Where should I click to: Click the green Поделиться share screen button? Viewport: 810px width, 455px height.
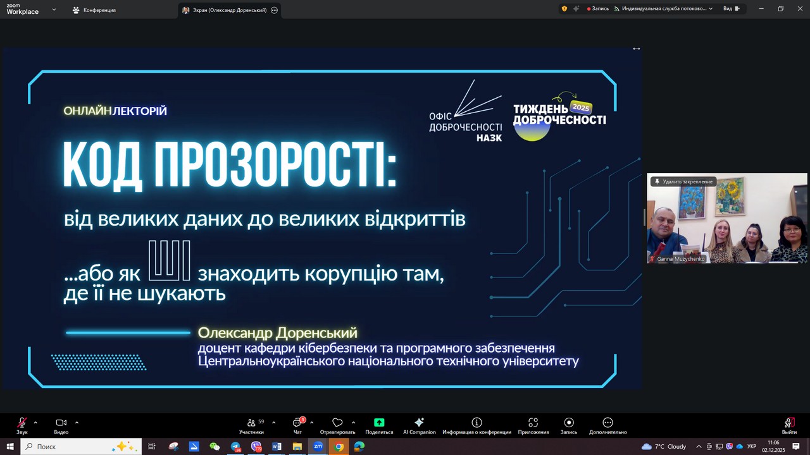coord(379,426)
